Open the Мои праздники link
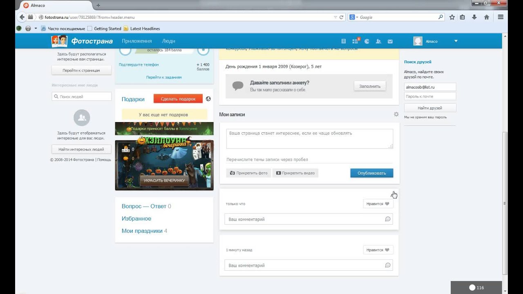 (142, 231)
